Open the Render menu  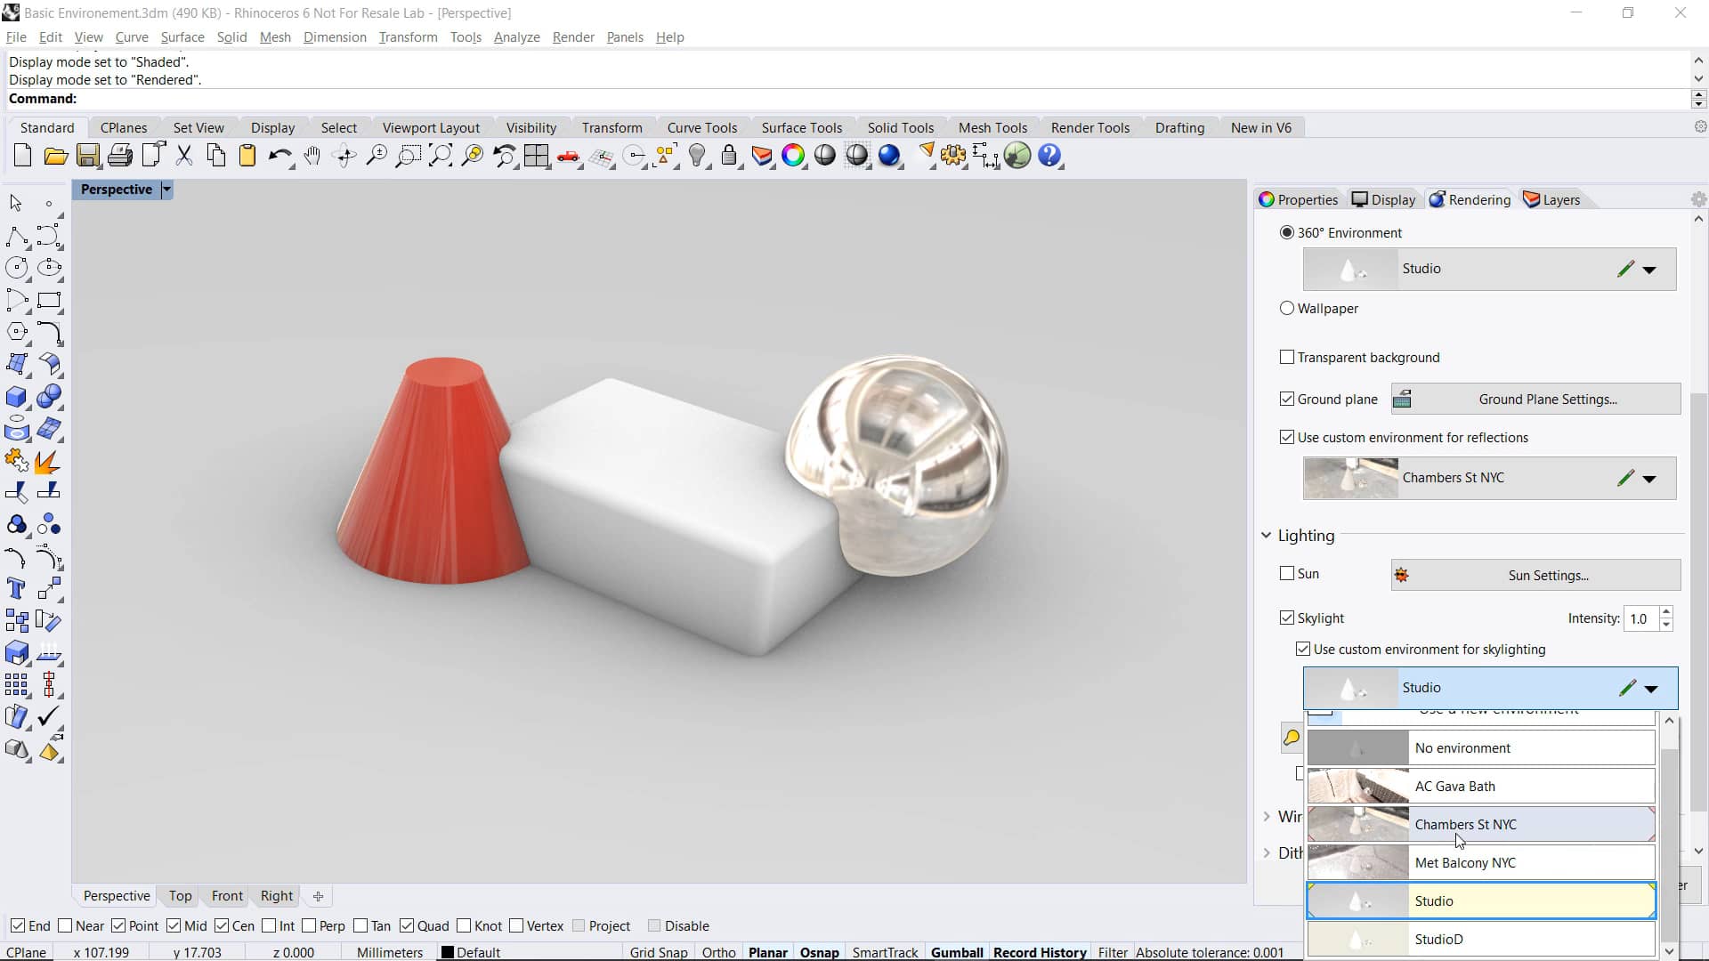[x=572, y=36]
